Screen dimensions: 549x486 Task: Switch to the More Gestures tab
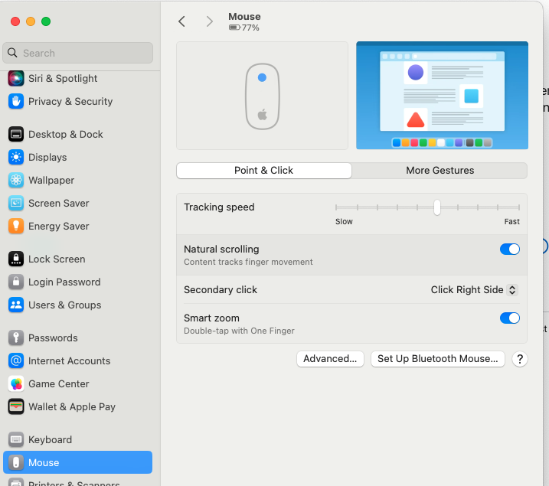click(x=440, y=171)
